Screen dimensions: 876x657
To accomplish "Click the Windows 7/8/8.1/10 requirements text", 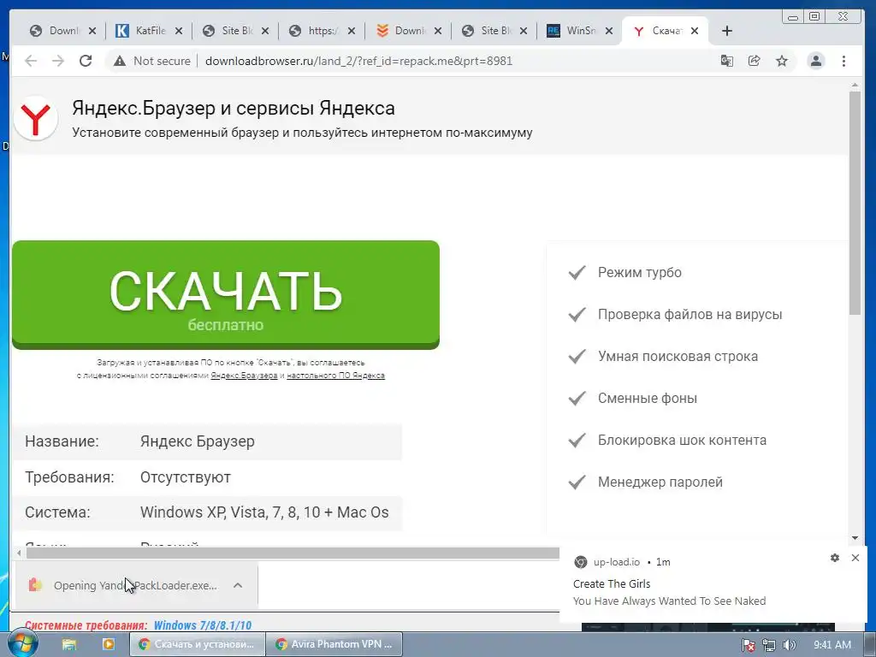I will (x=203, y=625).
